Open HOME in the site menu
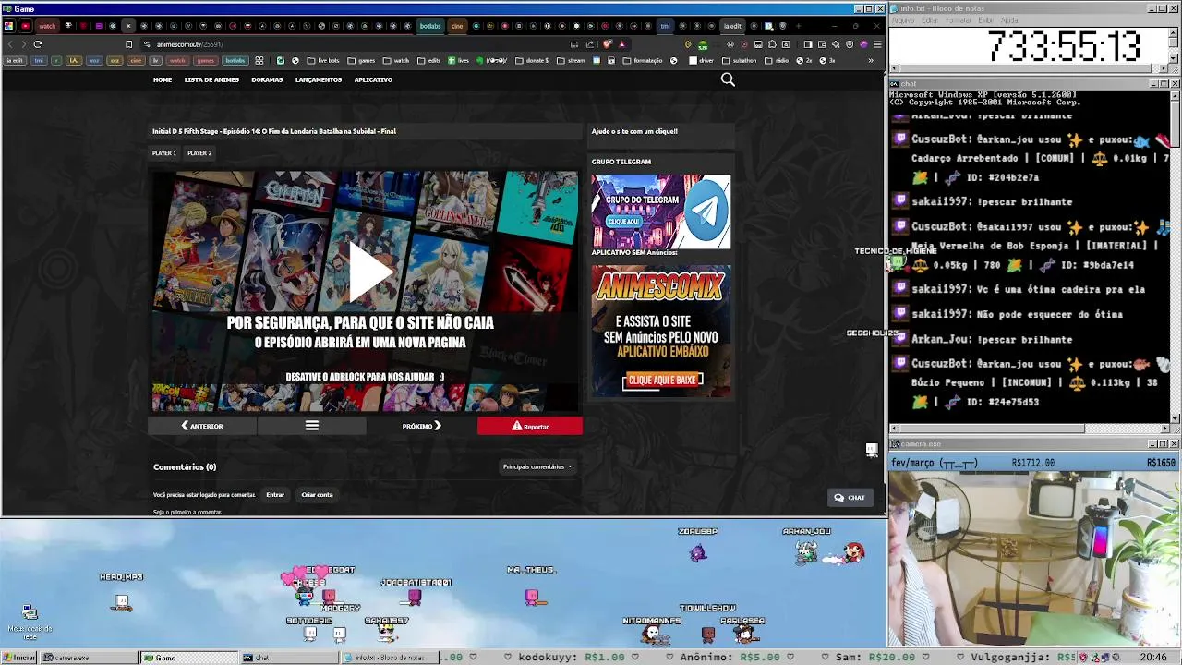Screen dimensions: 1182x665 (x=163, y=79)
